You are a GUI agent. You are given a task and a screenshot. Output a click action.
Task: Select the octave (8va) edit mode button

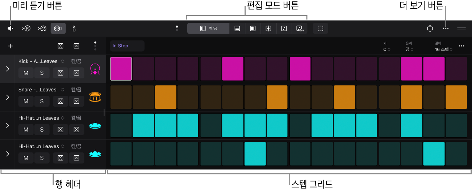point(300,28)
